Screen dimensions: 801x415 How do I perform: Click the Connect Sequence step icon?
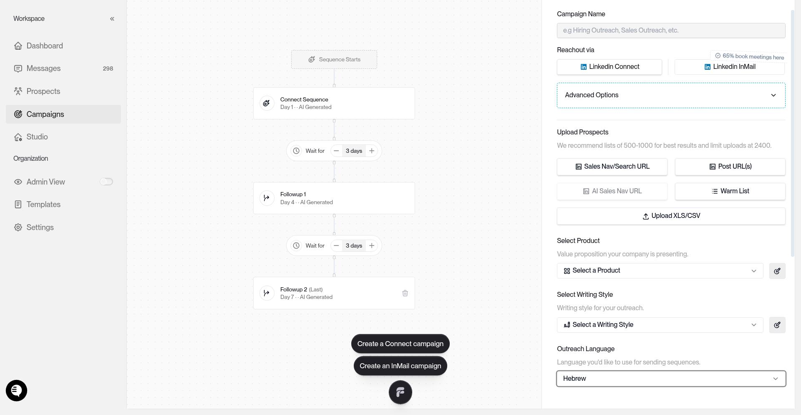(x=267, y=103)
